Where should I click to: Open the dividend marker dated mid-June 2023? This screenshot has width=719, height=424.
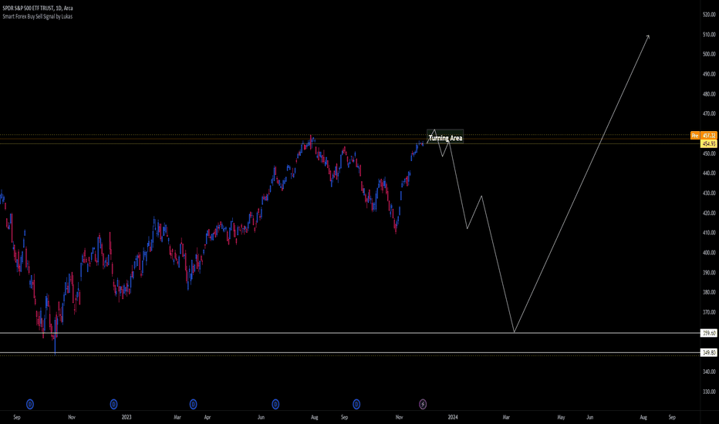(x=275, y=404)
